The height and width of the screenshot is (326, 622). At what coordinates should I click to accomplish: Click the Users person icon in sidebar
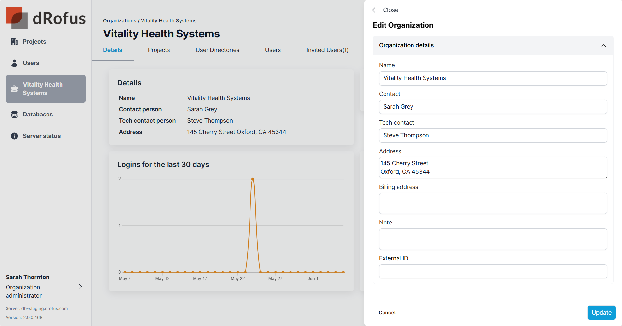click(14, 63)
